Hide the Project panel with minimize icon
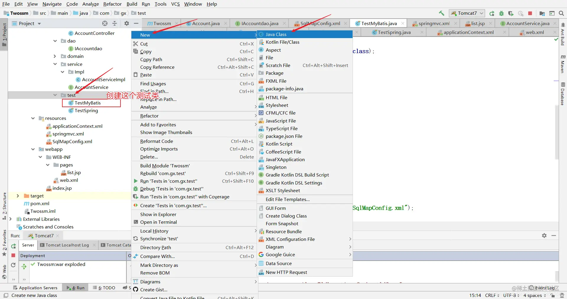567x299 pixels. coord(136,23)
